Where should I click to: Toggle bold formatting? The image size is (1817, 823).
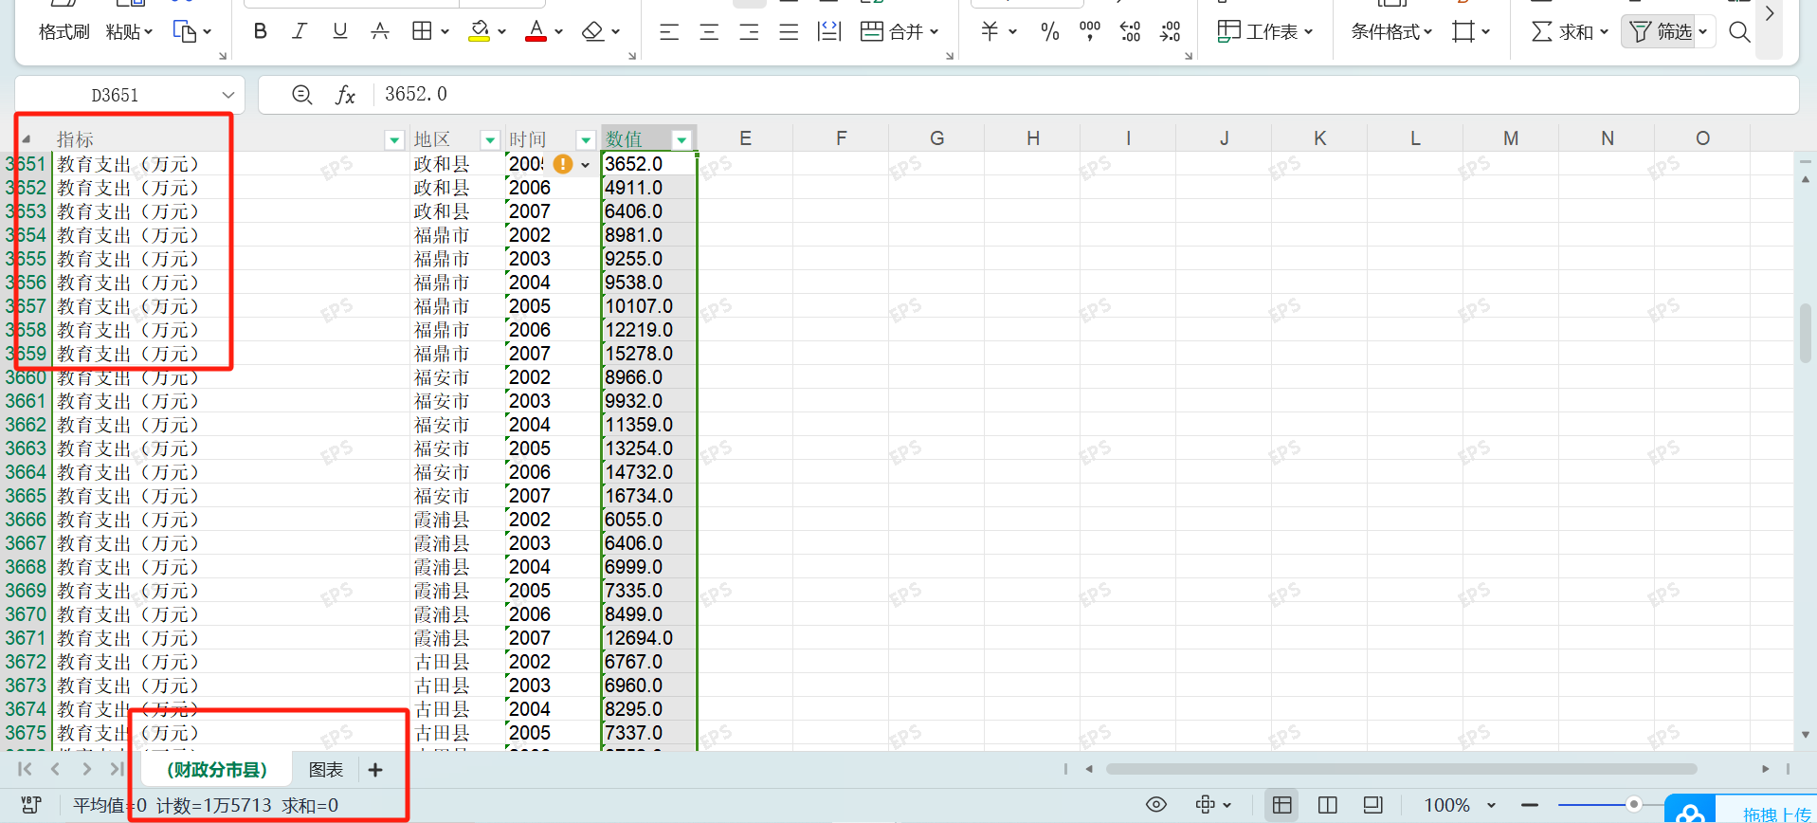[261, 31]
